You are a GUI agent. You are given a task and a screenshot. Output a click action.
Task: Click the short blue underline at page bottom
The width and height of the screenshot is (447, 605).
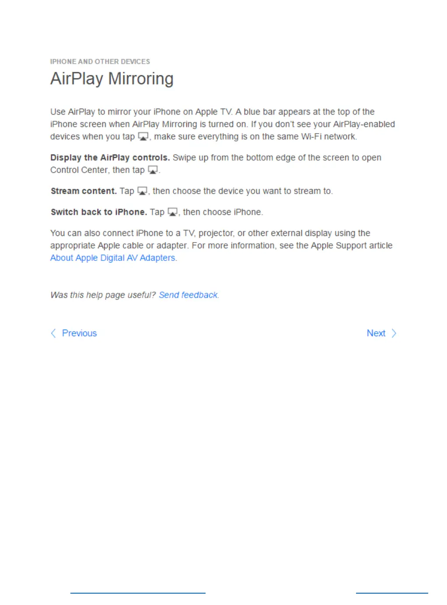392,593
